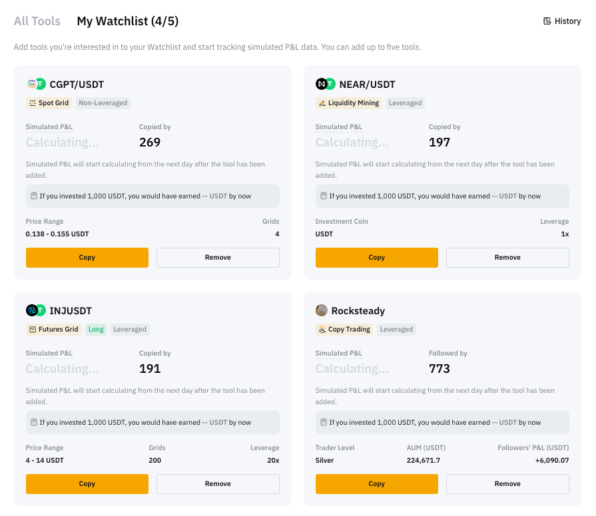Remove CGPT/USDT from watchlist
This screenshot has width=596, height=516.
(218, 258)
